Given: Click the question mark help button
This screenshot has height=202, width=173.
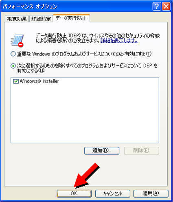Looking at the screenshot, I should (x=157, y=6).
